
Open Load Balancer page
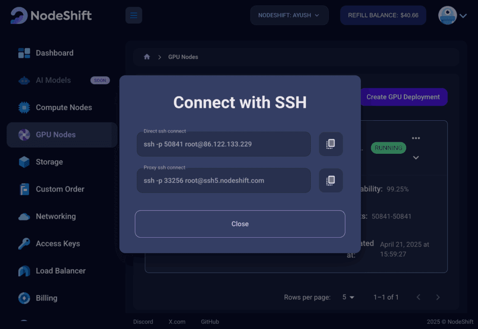[61, 271]
